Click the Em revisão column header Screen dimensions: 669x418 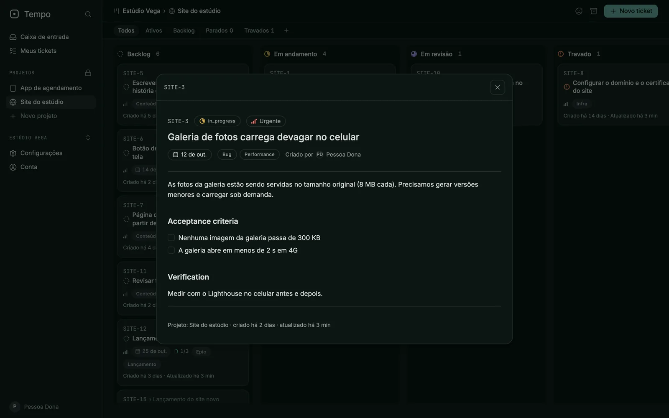tap(437, 54)
